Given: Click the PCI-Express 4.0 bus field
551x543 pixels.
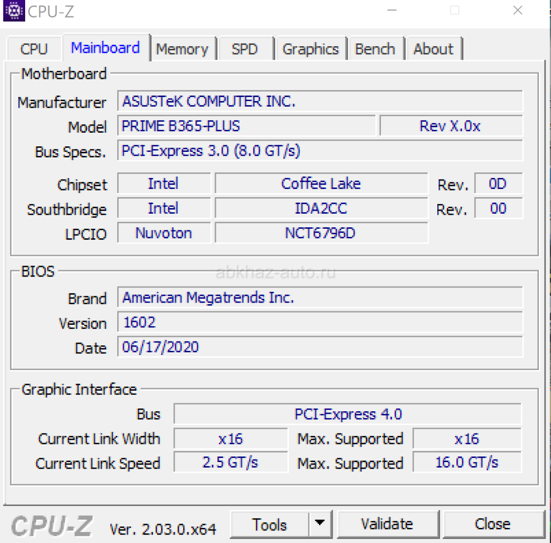Looking at the screenshot, I should tap(348, 414).
